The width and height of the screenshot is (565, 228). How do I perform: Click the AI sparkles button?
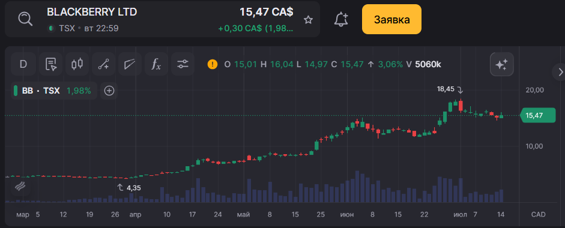tap(501, 64)
